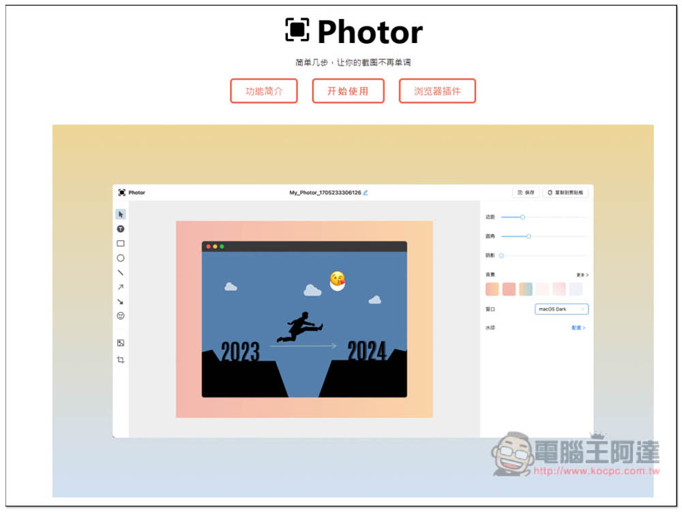
Task: Select the Text tool icon
Action: tap(121, 228)
